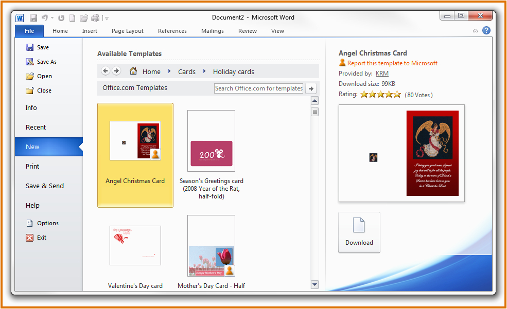The width and height of the screenshot is (507, 309).
Task: Open the KRM provider link
Action: 382,74
